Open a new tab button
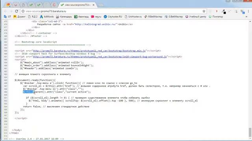This screenshot has height=141, width=252. pos(101,5)
